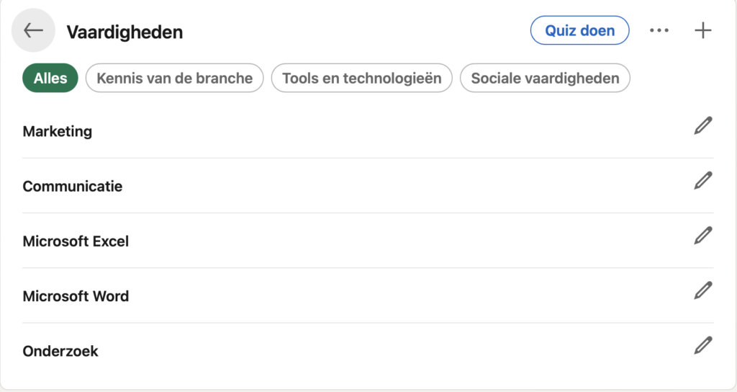
Task: Open the Onderzoek skill entry
Action: pos(60,352)
